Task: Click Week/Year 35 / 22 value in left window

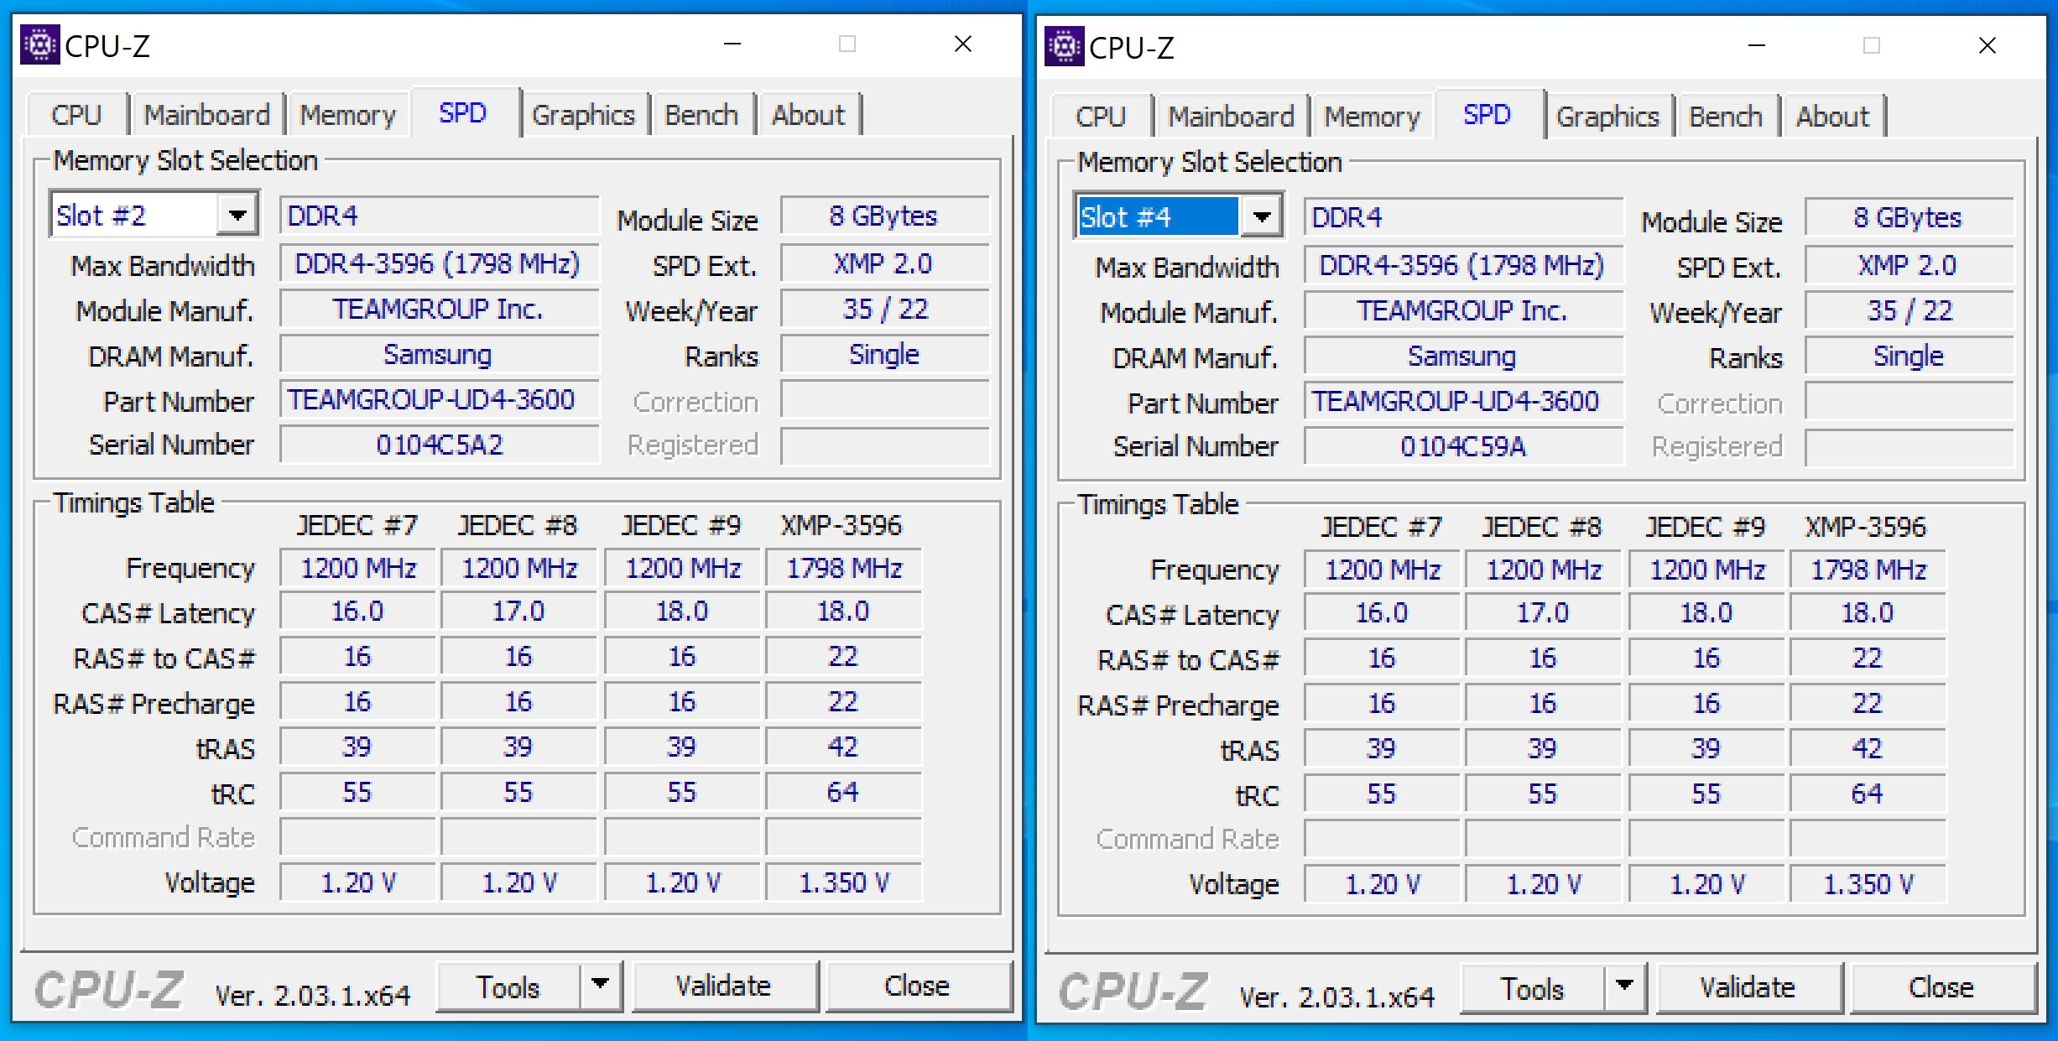Action: (885, 309)
